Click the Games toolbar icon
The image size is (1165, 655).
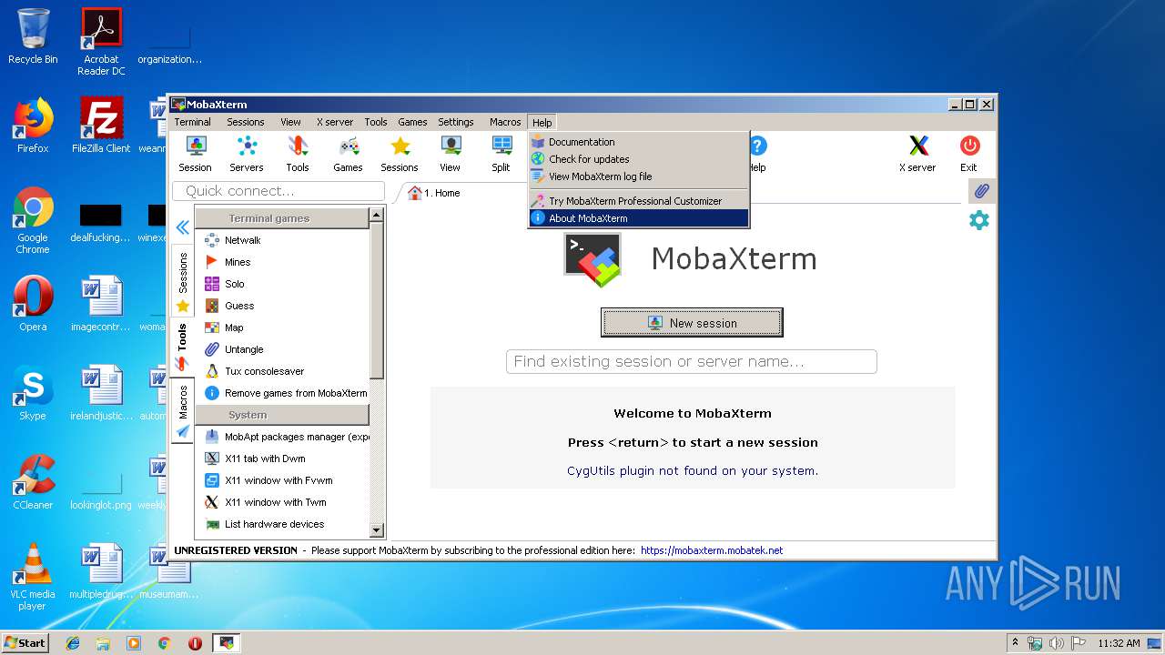(348, 154)
